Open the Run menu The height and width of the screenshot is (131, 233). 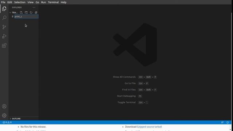coord(44,2)
